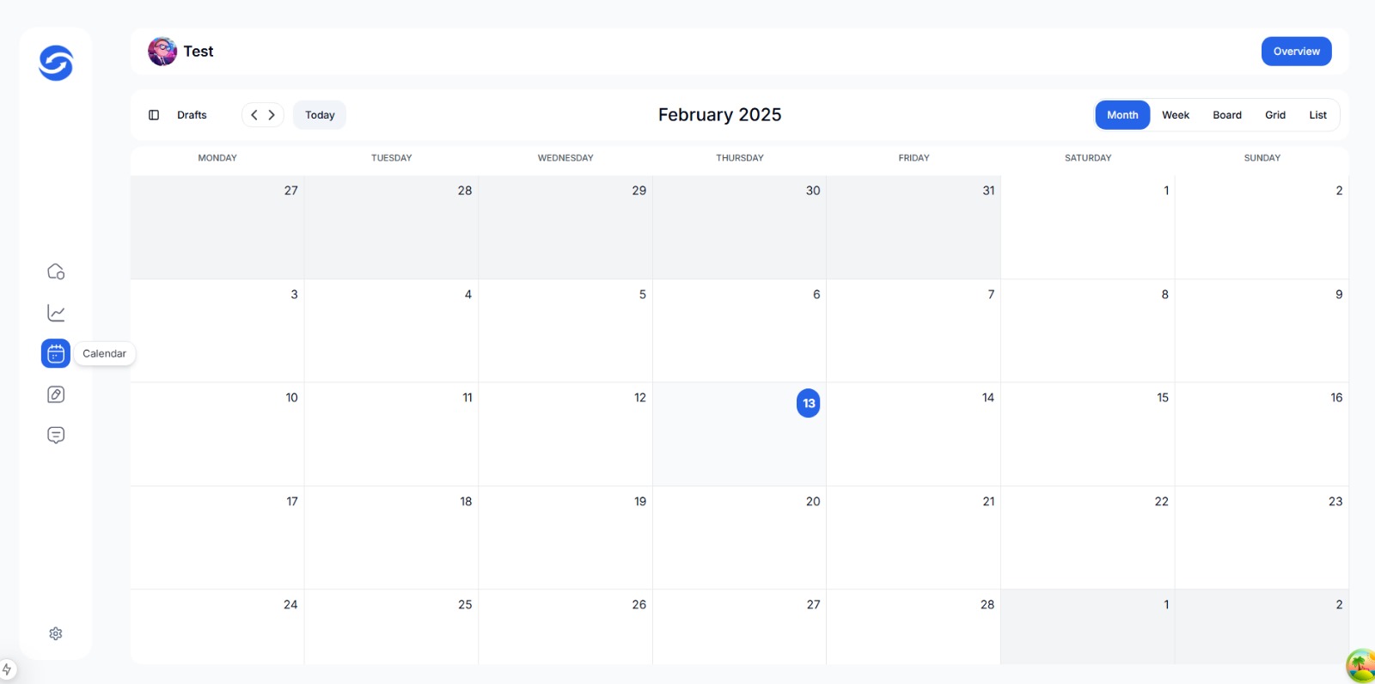Select calendar day 20
Image resolution: width=1375 pixels, height=684 pixels.
739,538
